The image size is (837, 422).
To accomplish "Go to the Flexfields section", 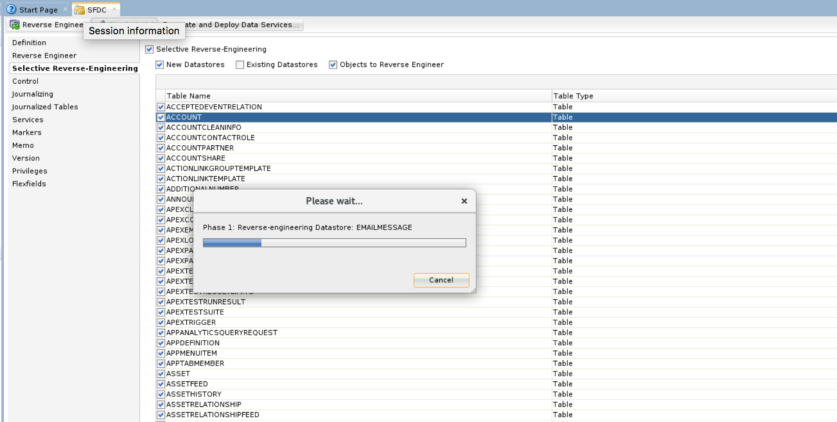I will (29, 184).
